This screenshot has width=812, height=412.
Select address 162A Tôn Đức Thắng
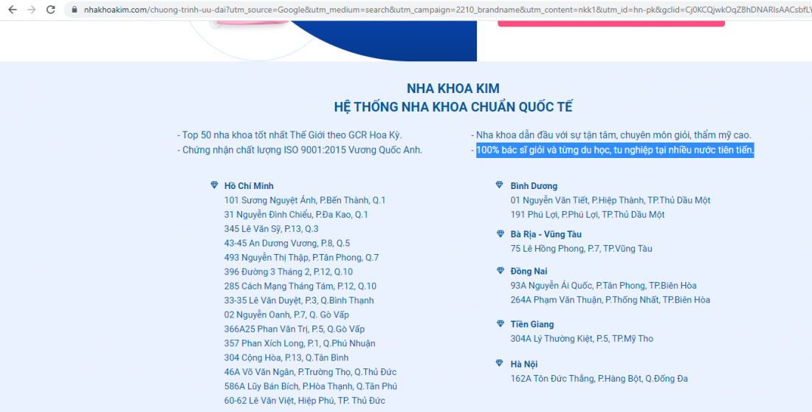599,379
